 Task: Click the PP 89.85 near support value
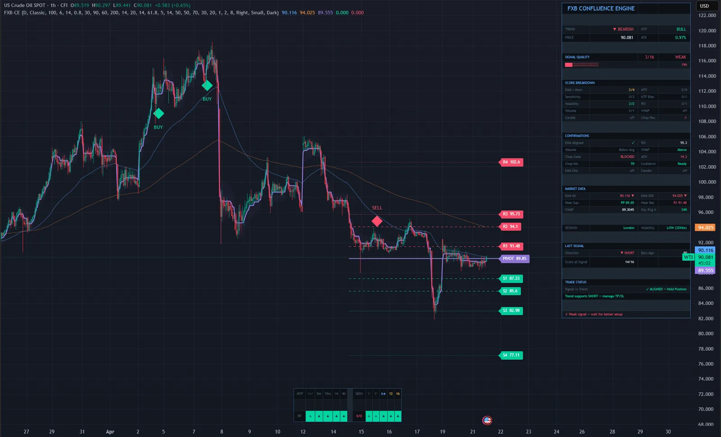pyautogui.click(x=627, y=203)
